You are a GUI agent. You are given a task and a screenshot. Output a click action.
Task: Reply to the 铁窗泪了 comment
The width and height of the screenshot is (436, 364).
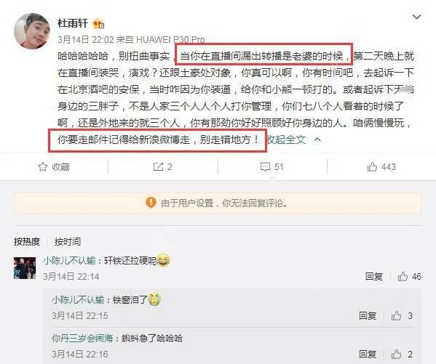[368, 316]
